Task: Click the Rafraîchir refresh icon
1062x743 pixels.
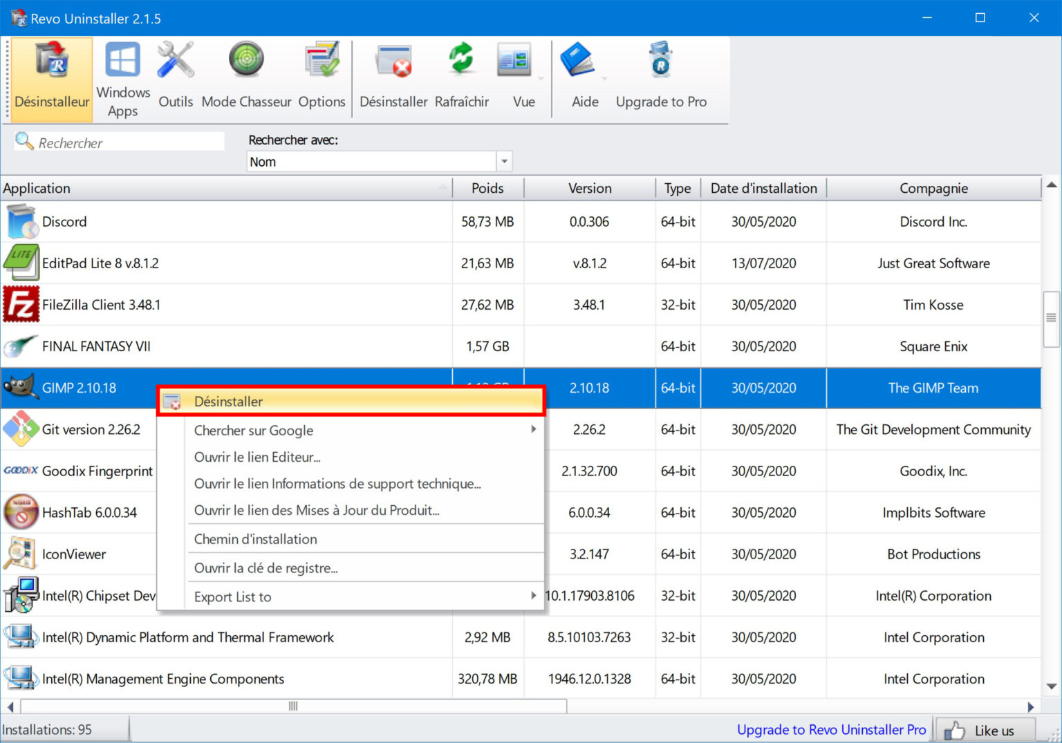Action: coord(461,69)
